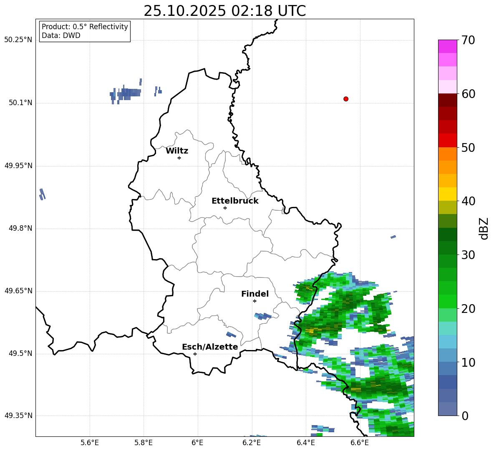Click the Esch/Alzette cross marker

coord(195,354)
